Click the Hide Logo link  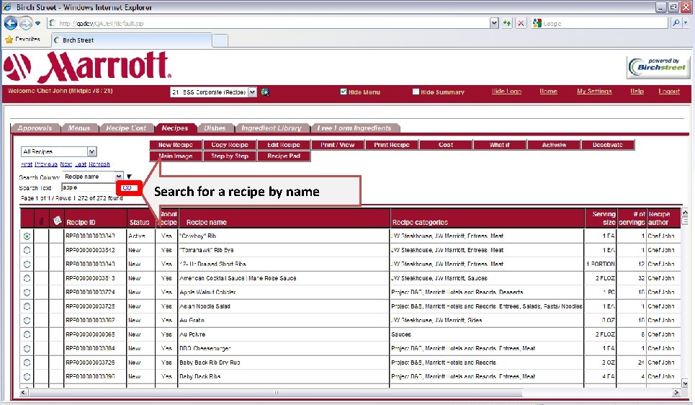[506, 91]
